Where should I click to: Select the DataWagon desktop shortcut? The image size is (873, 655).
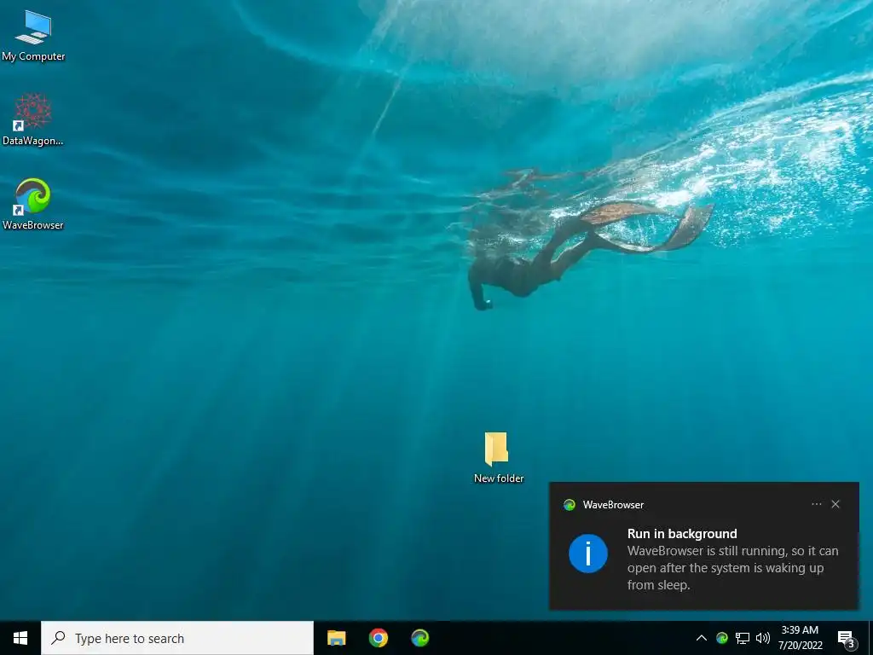(x=33, y=119)
